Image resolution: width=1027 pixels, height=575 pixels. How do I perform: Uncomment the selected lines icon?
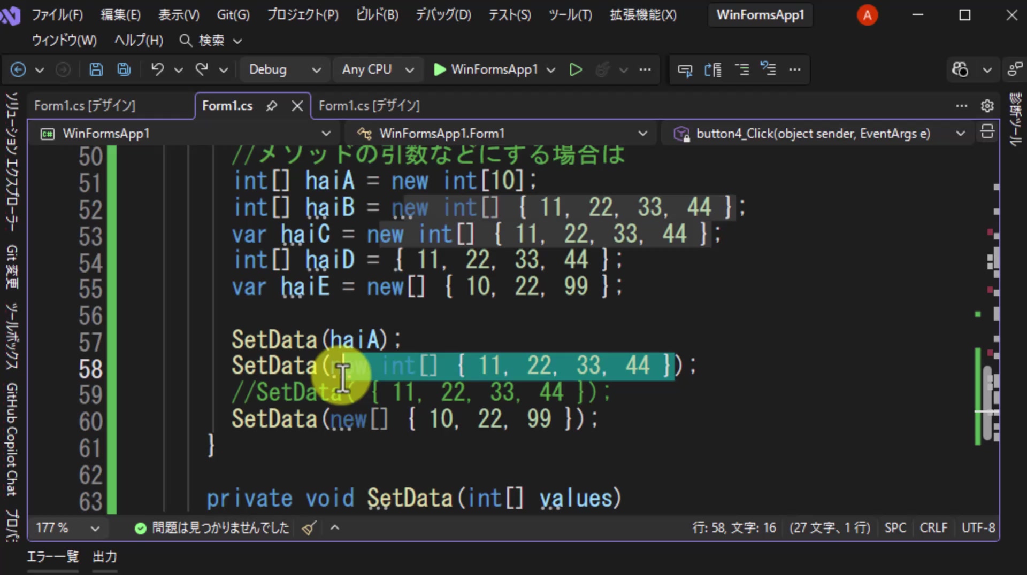tap(769, 69)
